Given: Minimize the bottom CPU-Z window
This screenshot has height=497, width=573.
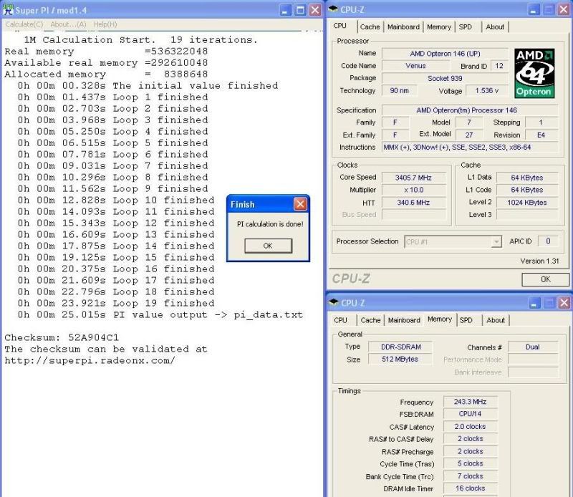Looking at the screenshot, I should [534, 303].
